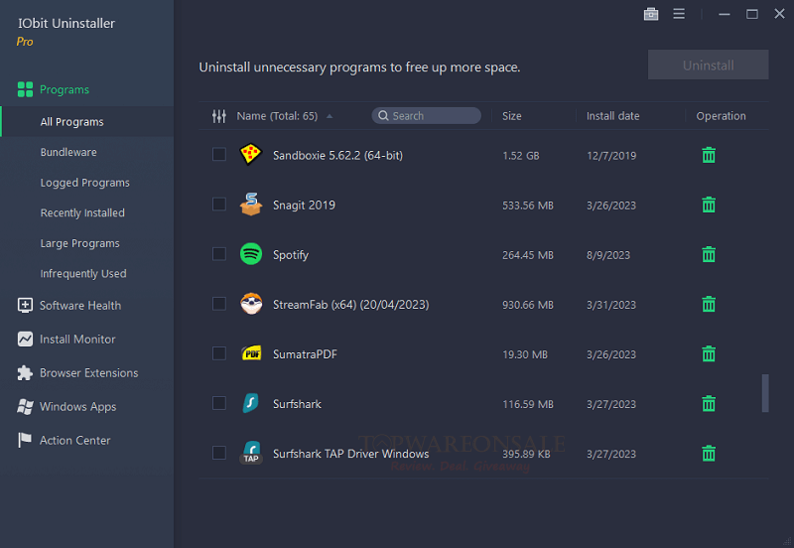This screenshot has height=548, width=794.
Task: Click the Software Health monitor icon
Action: [x=25, y=306]
